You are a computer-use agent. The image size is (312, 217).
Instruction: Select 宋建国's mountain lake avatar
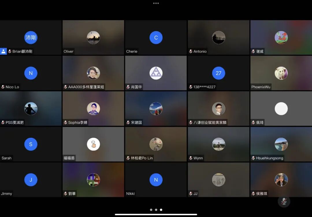[156, 109]
